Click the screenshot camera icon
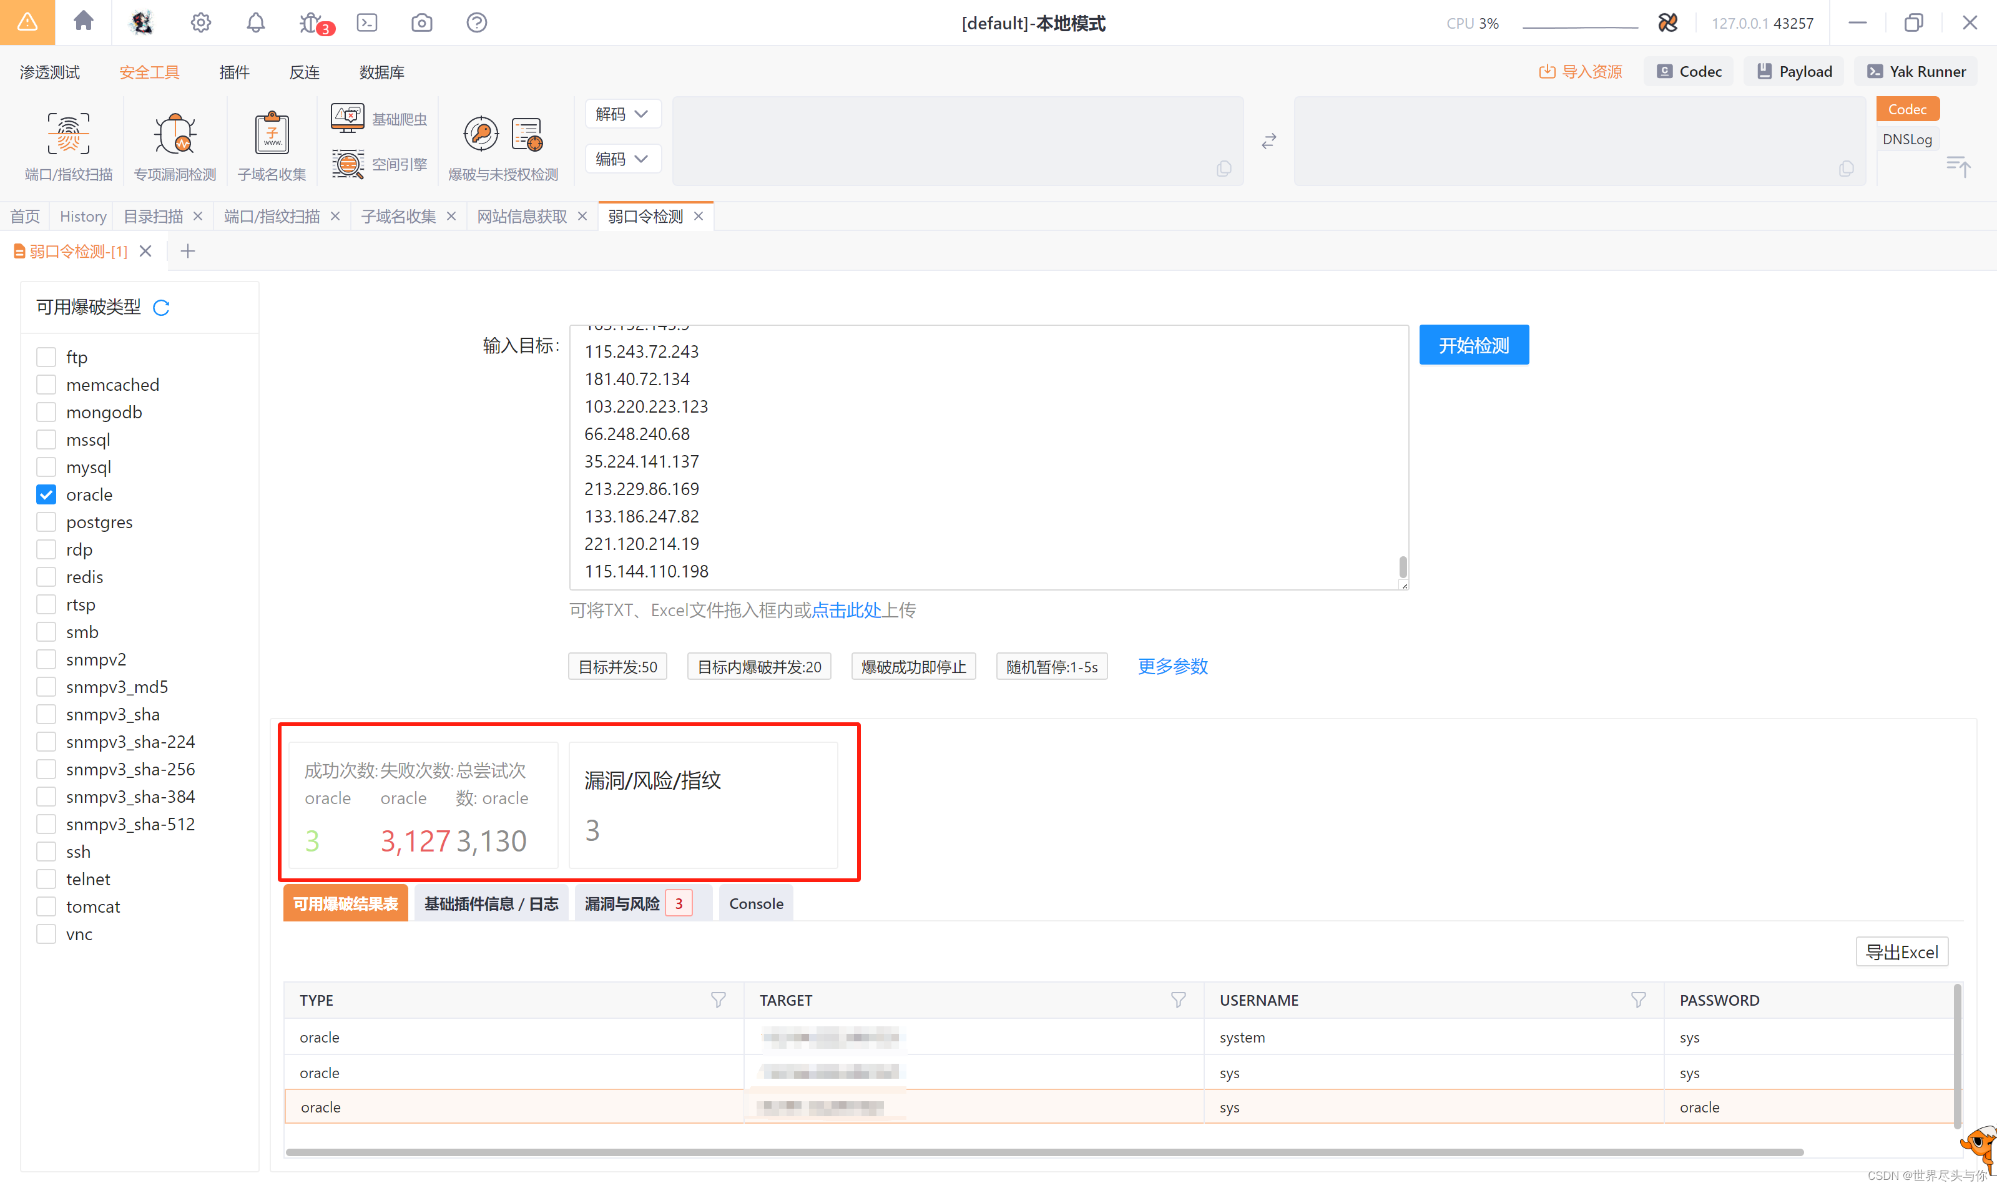 [422, 22]
